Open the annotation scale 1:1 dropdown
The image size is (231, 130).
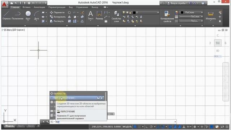pos(189,127)
